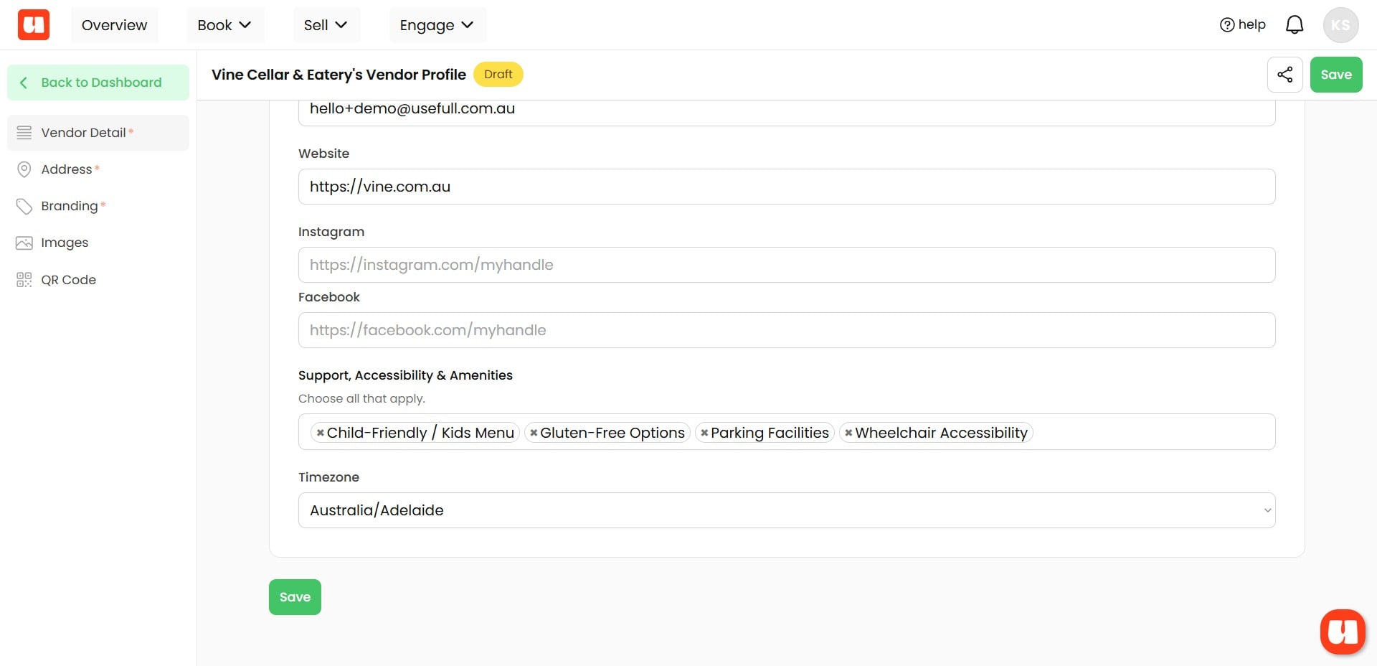Switch to the QR Code section
This screenshot has height=666, width=1377.
pyautogui.click(x=68, y=280)
